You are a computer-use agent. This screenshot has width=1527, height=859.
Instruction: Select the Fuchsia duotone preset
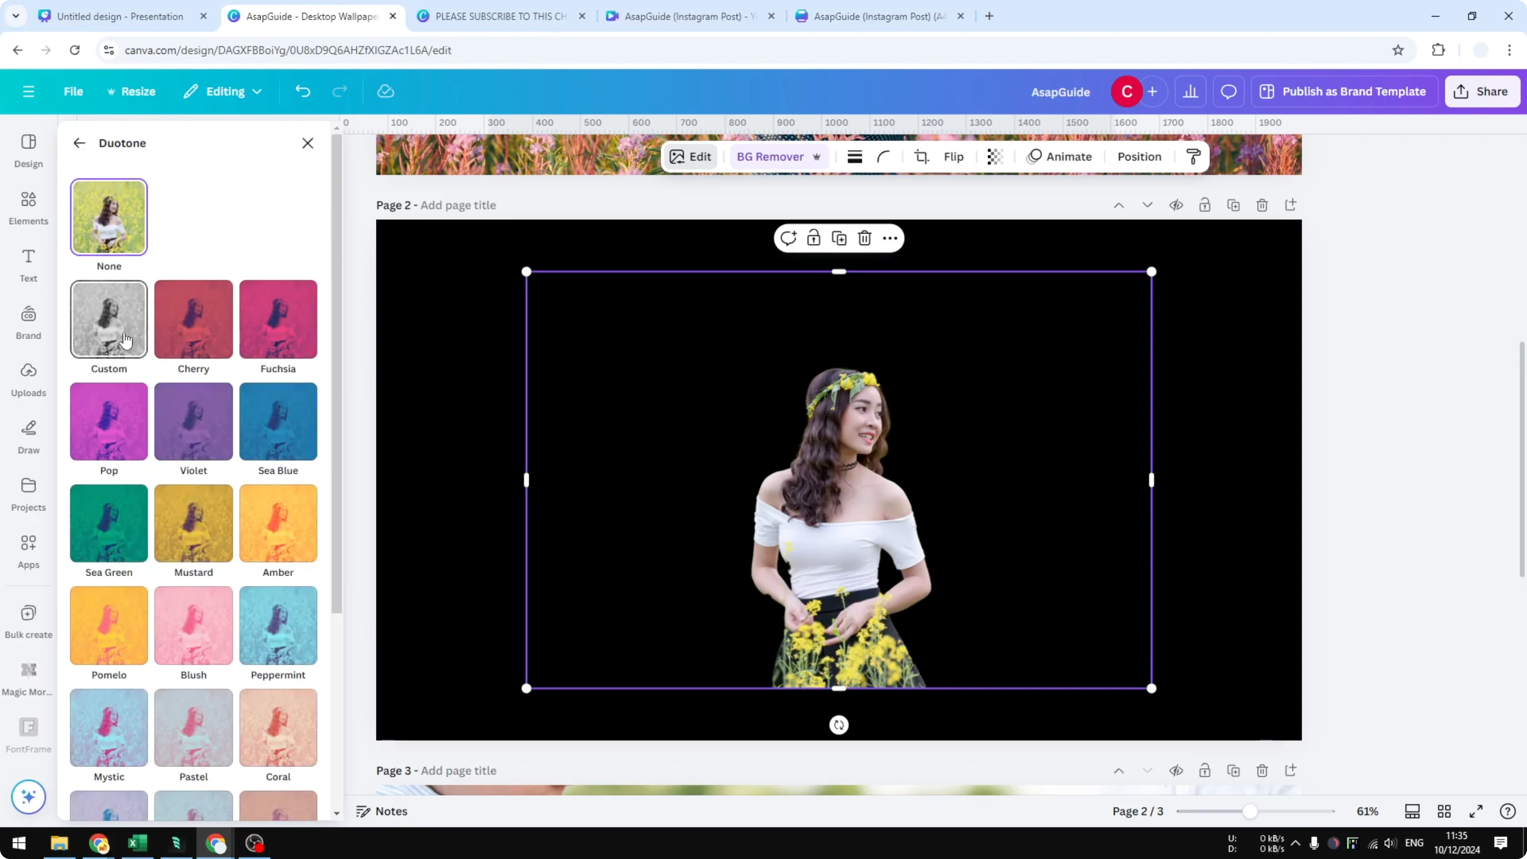pyautogui.click(x=278, y=319)
